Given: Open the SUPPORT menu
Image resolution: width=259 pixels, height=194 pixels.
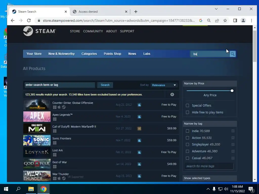Looking at the screenshot, I should [127, 31].
